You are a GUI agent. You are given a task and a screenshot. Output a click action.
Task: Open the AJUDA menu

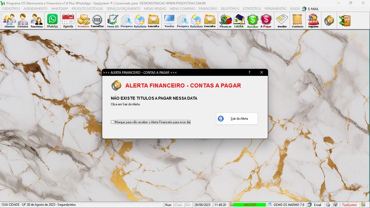click(295, 9)
